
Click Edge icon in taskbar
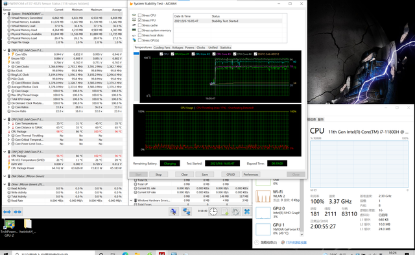pyautogui.click(x=125, y=254)
